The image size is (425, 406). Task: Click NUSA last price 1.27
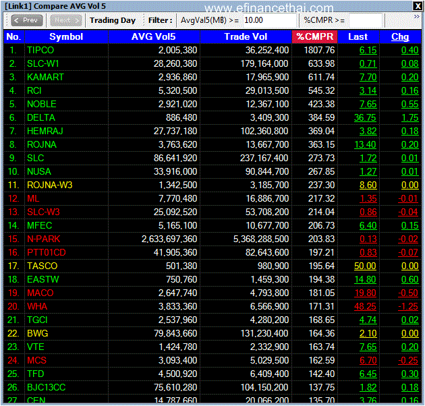pos(368,171)
